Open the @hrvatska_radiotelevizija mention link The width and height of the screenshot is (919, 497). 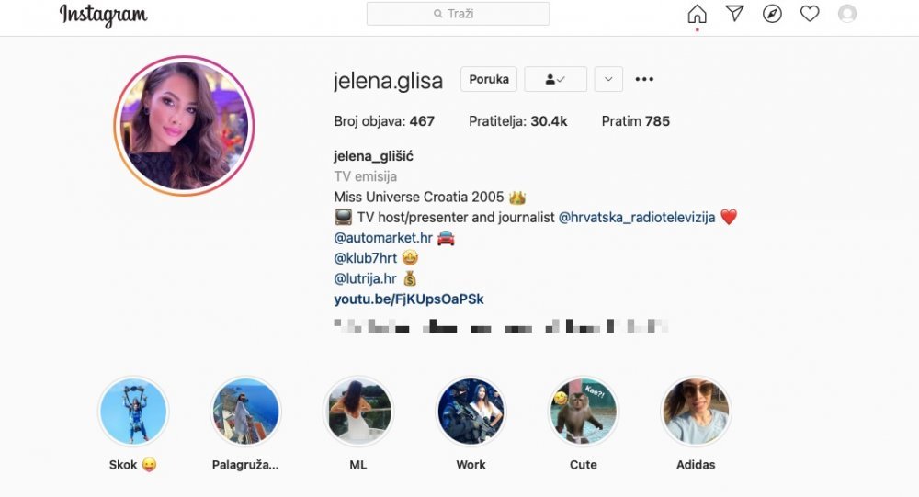pyautogui.click(x=637, y=218)
